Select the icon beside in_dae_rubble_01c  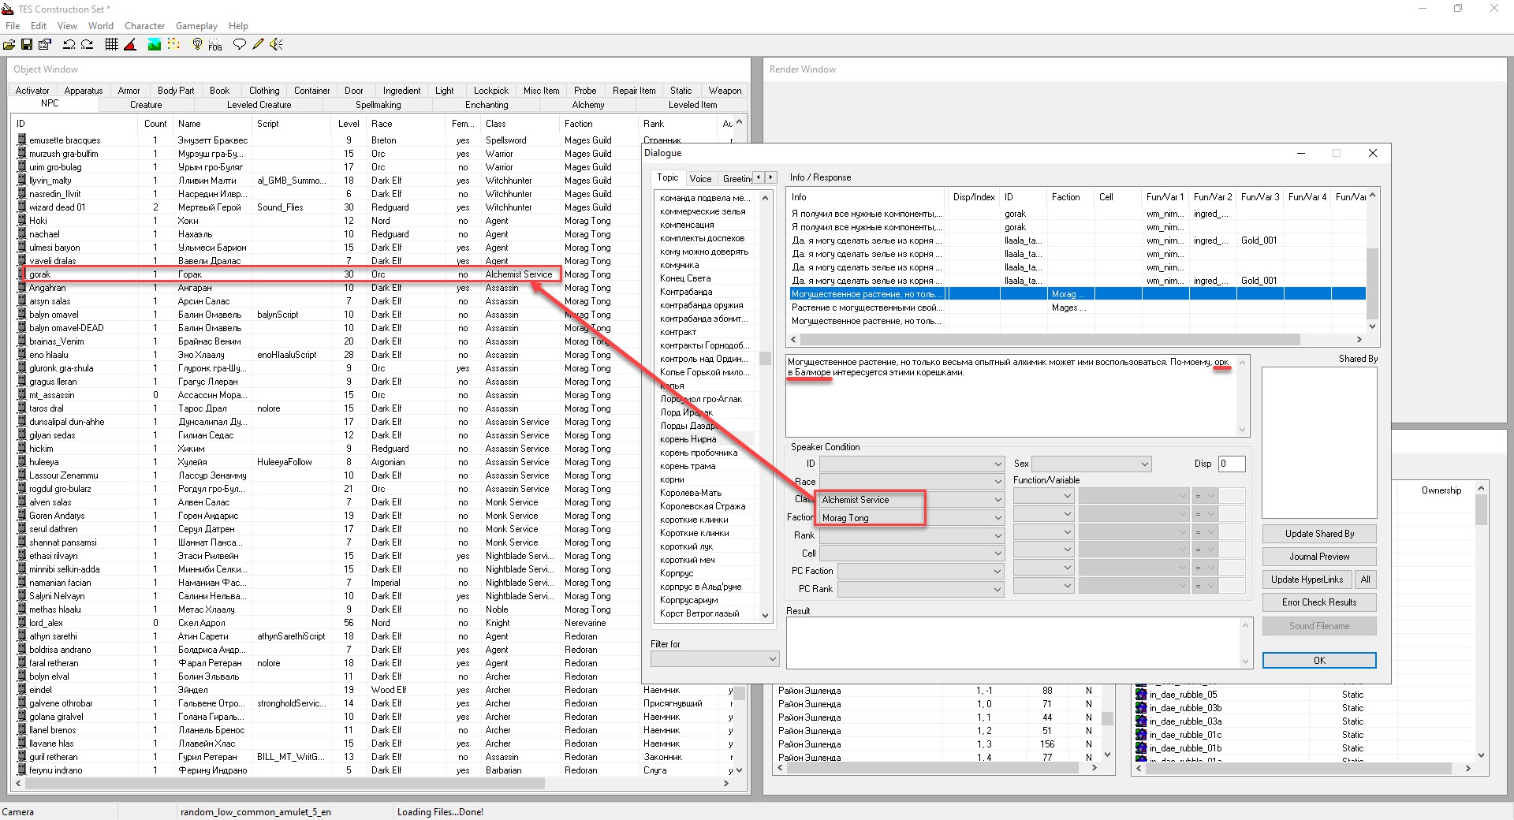[1141, 735]
